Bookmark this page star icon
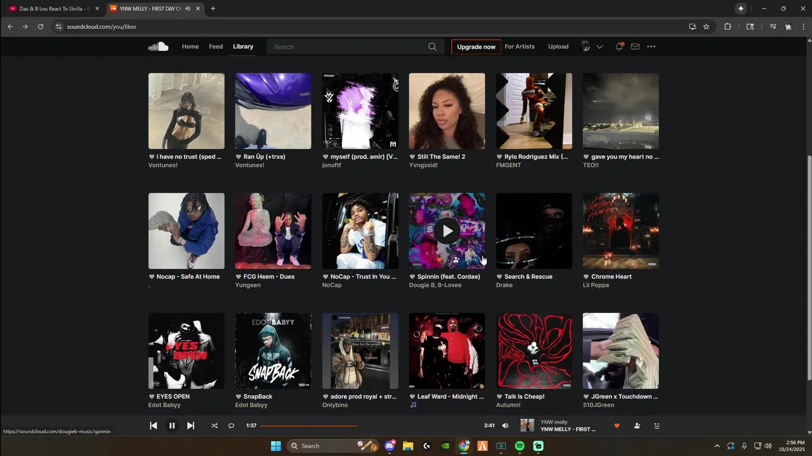The height and width of the screenshot is (456, 812). tap(706, 27)
